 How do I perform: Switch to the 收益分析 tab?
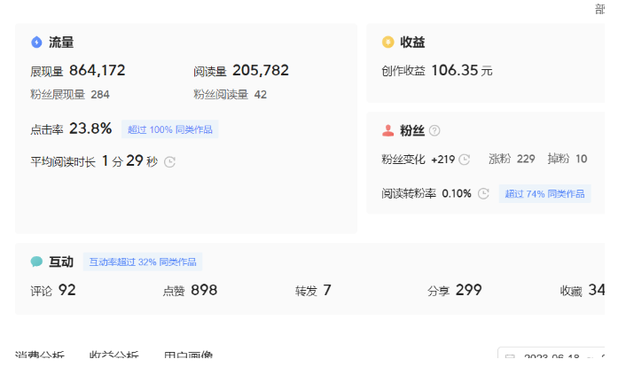[x=113, y=357]
